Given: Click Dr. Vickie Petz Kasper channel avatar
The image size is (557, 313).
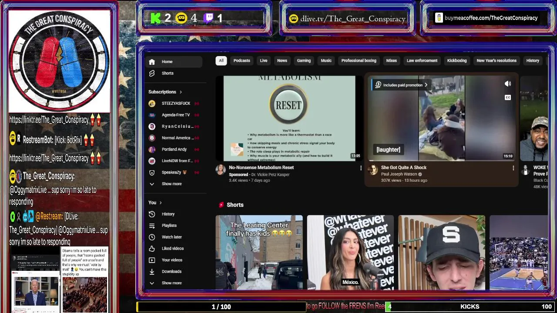Looking at the screenshot, I should pos(221,170).
